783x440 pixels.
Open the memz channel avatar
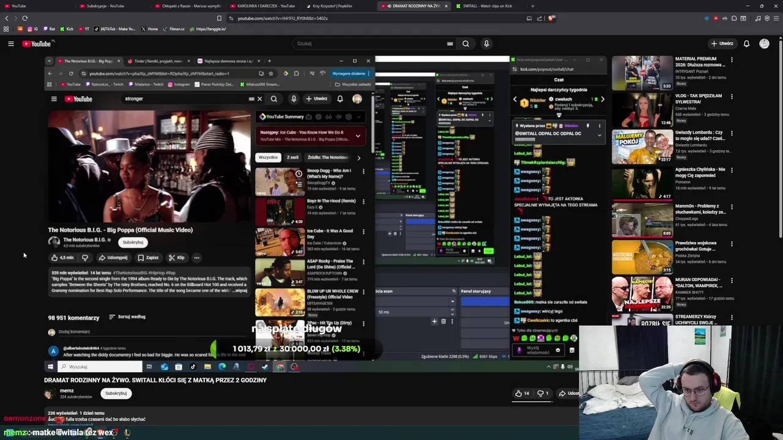tap(50, 394)
